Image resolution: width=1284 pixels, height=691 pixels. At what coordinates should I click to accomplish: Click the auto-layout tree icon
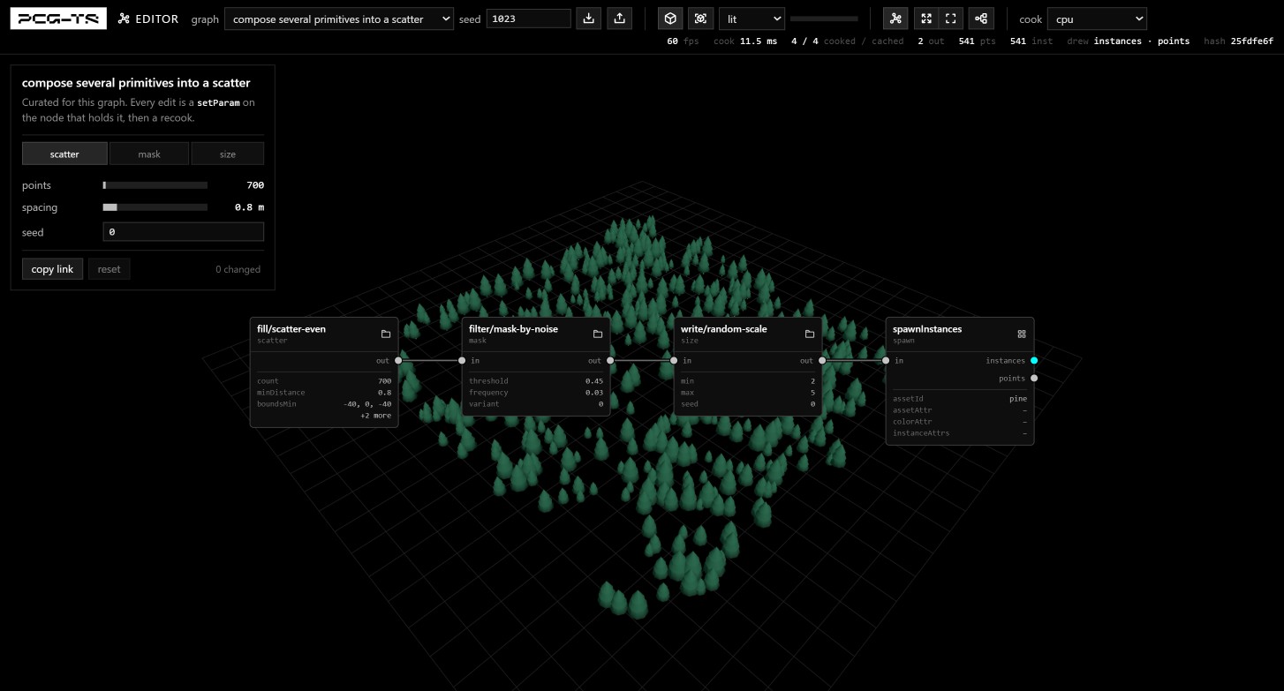(x=981, y=19)
